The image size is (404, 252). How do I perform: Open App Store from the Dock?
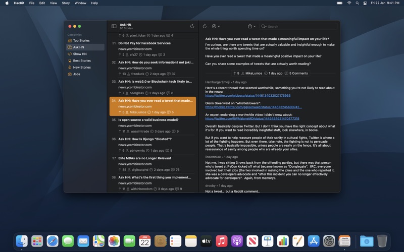point(314,241)
